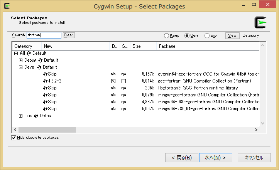Go back with the 戻る(B) button

[182, 158]
